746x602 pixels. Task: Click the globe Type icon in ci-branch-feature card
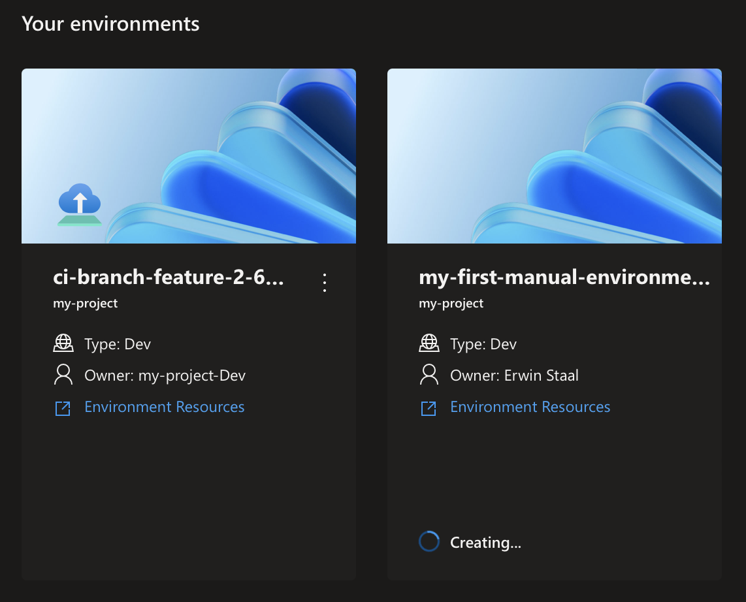[63, 343]
